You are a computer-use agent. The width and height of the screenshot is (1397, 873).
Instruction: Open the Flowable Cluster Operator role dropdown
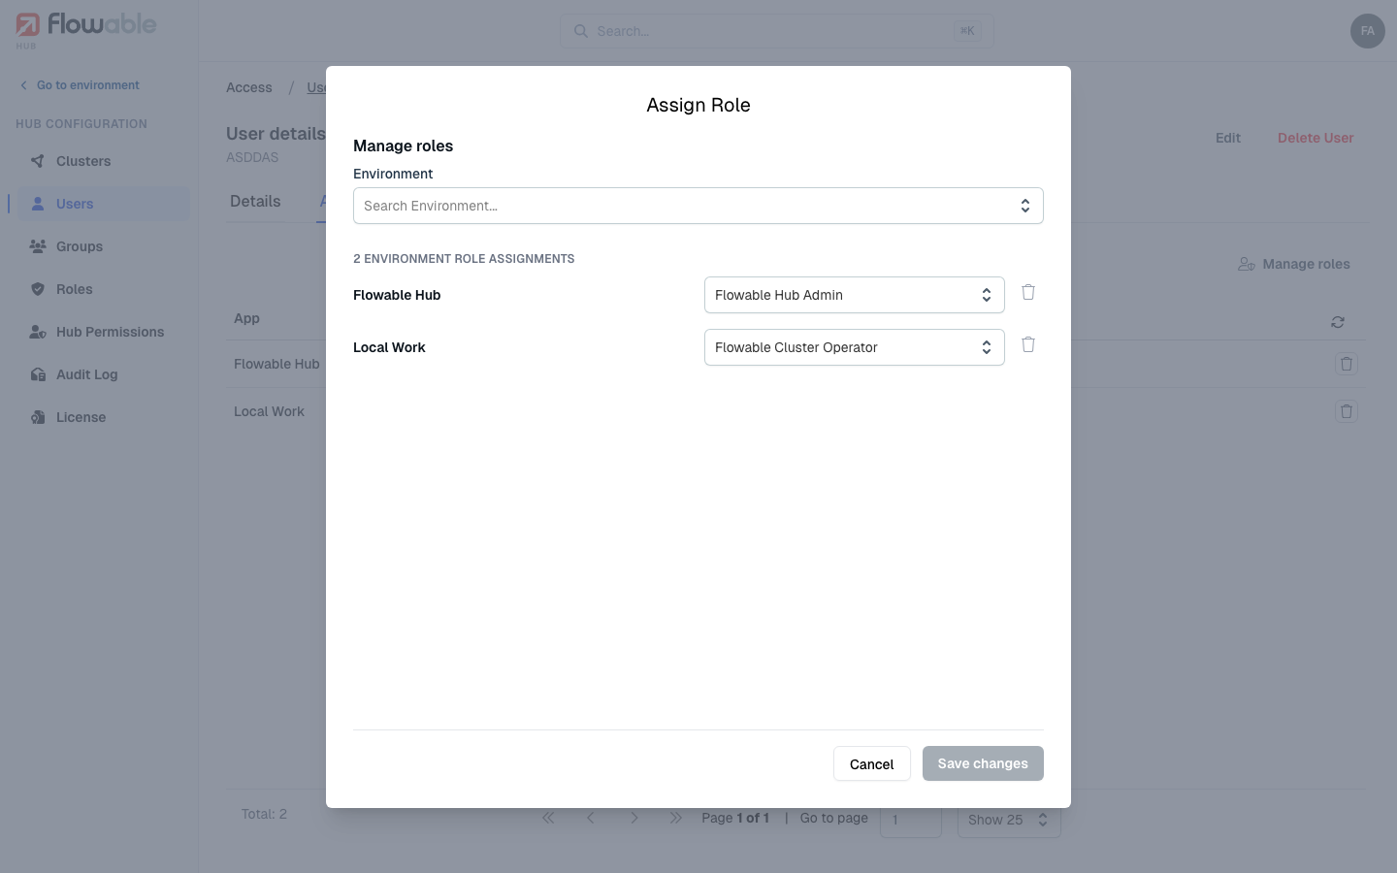(854, 347)
